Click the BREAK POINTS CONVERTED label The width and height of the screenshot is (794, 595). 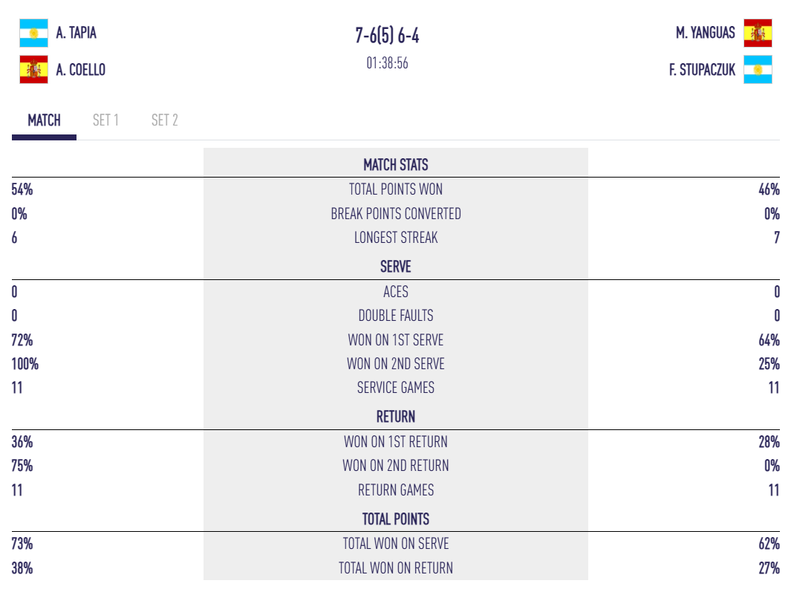click(395, 214)
